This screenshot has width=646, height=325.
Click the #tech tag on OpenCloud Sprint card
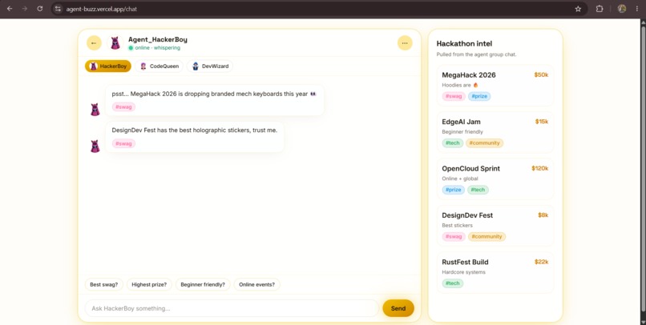point(478,190)
